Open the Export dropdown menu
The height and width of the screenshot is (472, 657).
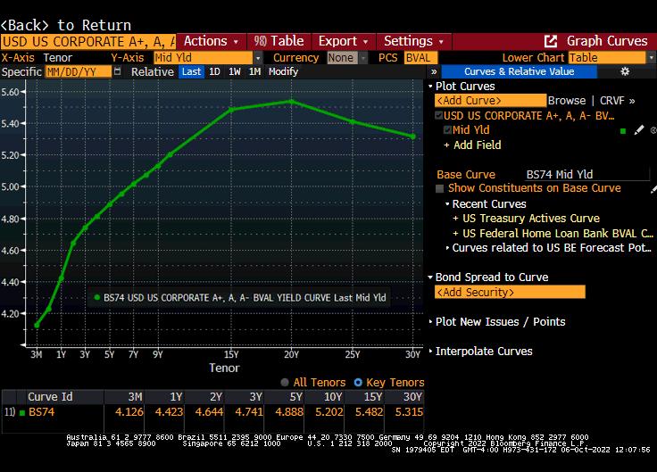coord(344,41)
